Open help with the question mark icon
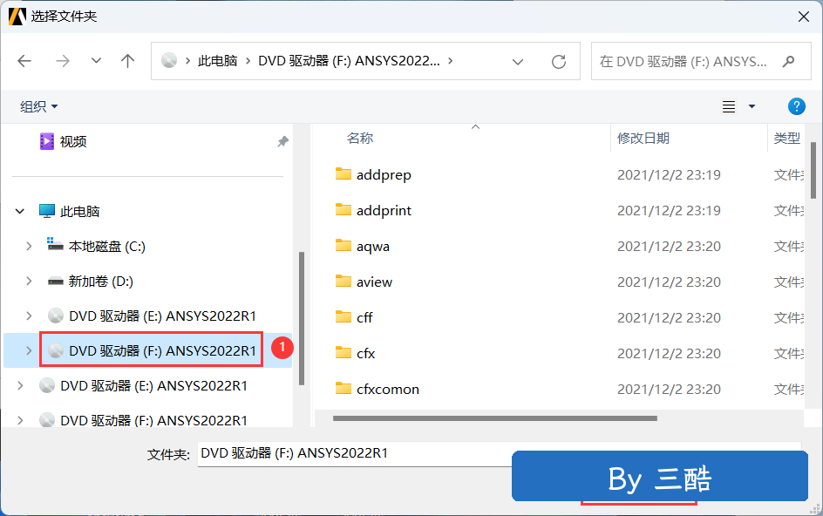This screenshot has height=516, width=823. [796, 106]
